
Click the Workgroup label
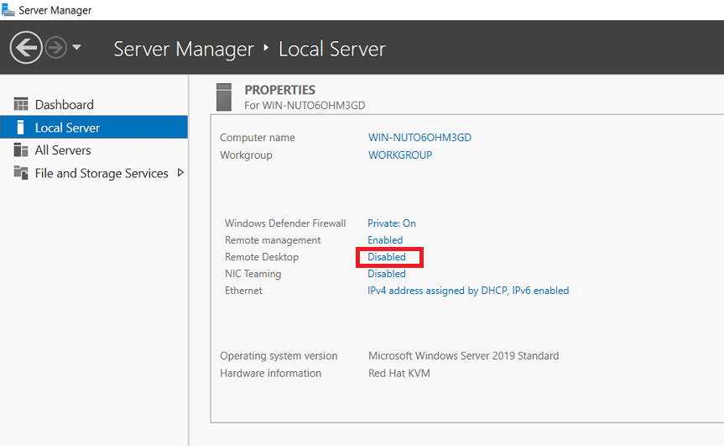(246, 155)
